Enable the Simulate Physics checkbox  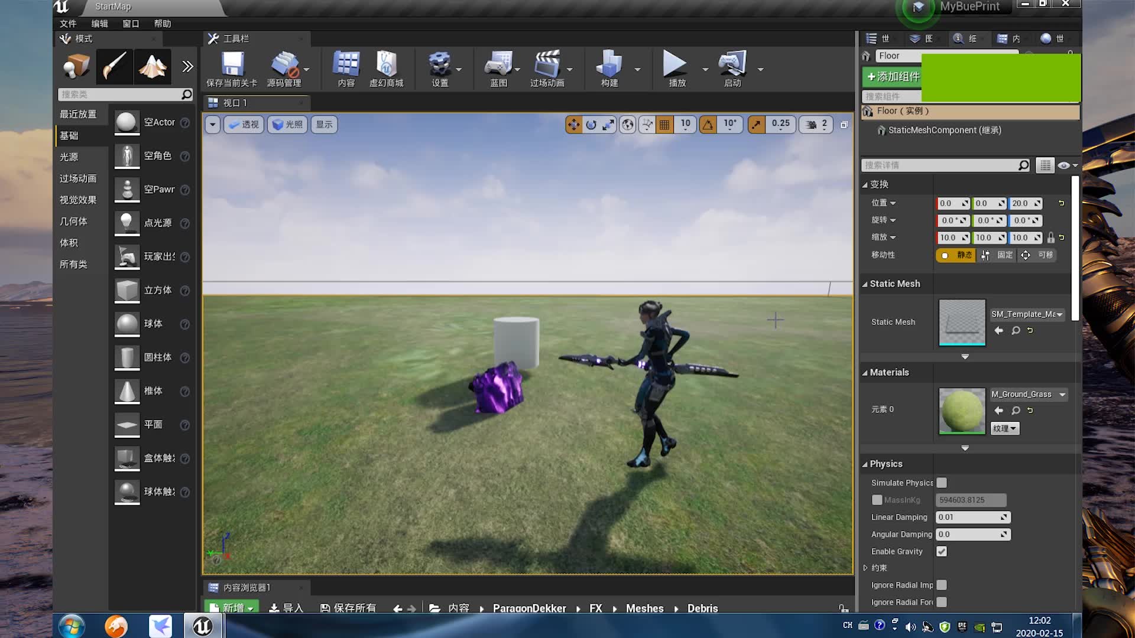click(x=942, y=483)
